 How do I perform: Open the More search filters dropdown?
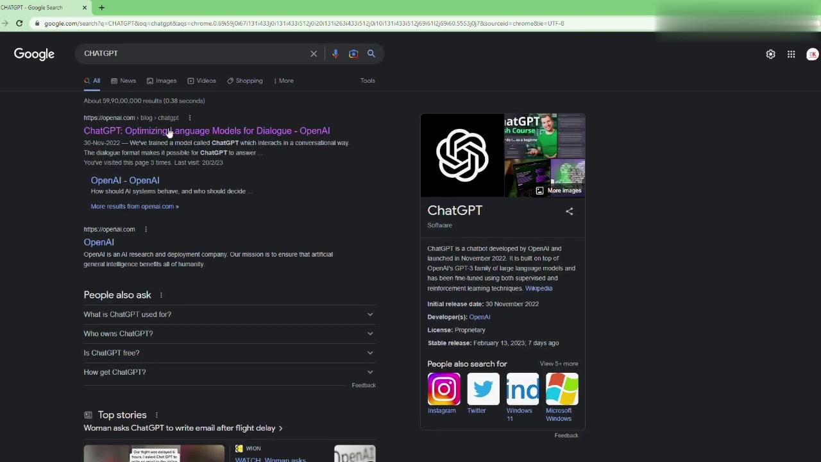(284, 81)
